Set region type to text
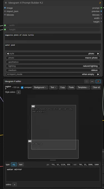This screenshot has width=104, height=189. (x=21, y=165)
